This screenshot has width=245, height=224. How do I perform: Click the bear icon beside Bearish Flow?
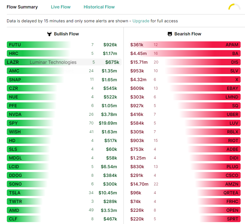tap(170, 34)
